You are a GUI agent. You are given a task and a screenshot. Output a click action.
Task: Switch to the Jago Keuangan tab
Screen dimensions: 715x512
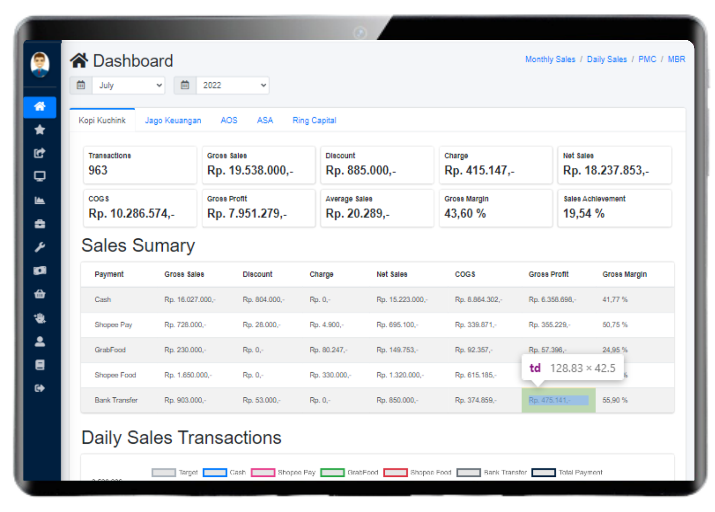173,121
